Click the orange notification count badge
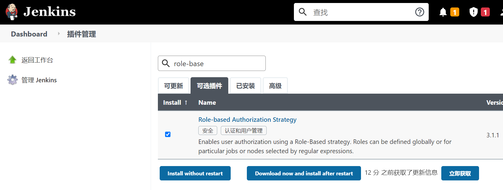Screen dimensions: 503x190 point(454,12)
